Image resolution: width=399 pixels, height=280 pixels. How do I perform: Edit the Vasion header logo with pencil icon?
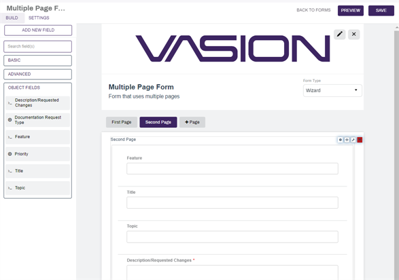[x=339, y=35]
